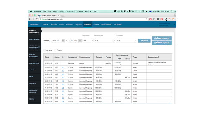Select sidebar item Z-отчет
Screen dimensions: 203x116
(x=35, y=70)
